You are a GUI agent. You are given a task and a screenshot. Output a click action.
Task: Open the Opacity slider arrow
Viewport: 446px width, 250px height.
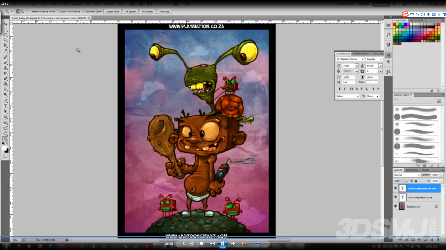(x=441, y=175)
